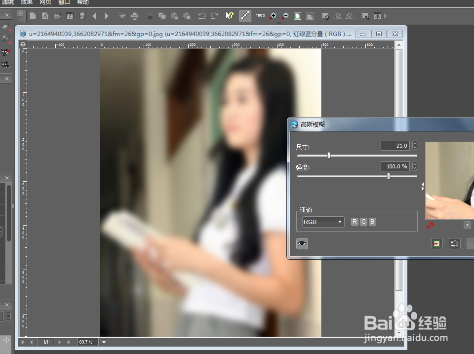This screenshot has width=474, height=354.
Task: Open the 网页 menu
Action: click(x=45, y=2)
